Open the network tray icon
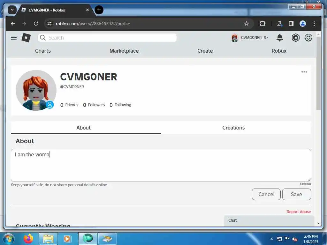 click(279, 239)
